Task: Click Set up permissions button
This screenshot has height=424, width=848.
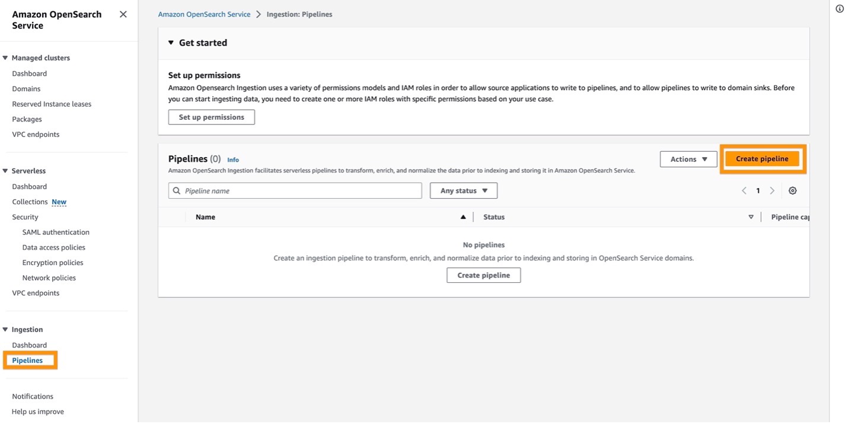Action: pyautogui.click(x=212, y=117)
